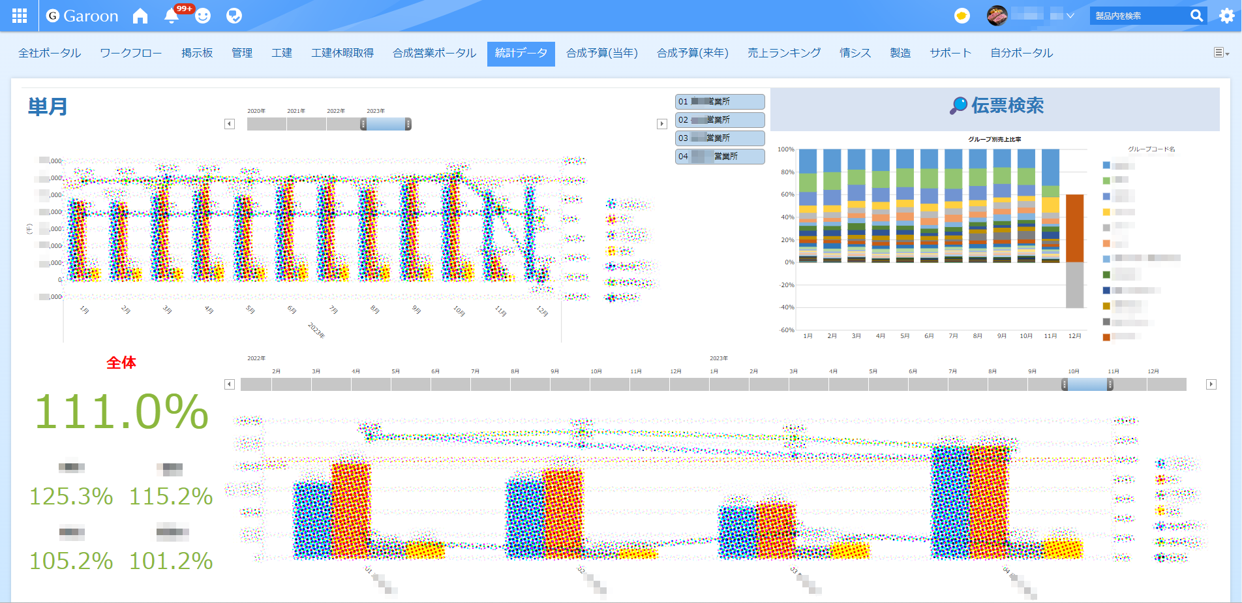Viewport: 1242px width, 603px height.
Task: Open the 合成営業ポータル tab
Action: [x=434, y=53]
